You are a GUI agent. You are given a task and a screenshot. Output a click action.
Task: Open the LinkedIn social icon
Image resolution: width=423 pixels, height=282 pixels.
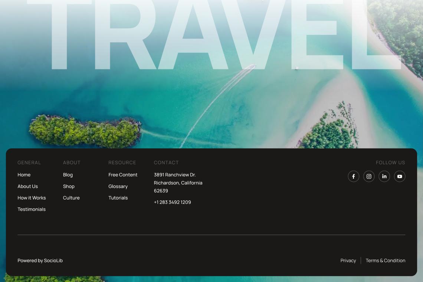(384, 177)
